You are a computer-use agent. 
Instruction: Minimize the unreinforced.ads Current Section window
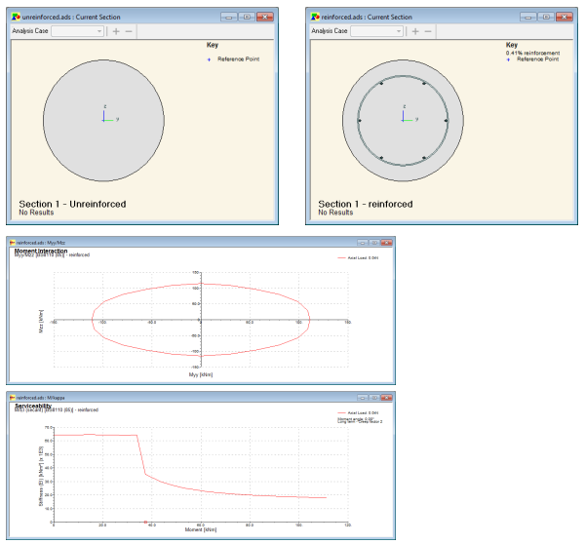(229, 18)
